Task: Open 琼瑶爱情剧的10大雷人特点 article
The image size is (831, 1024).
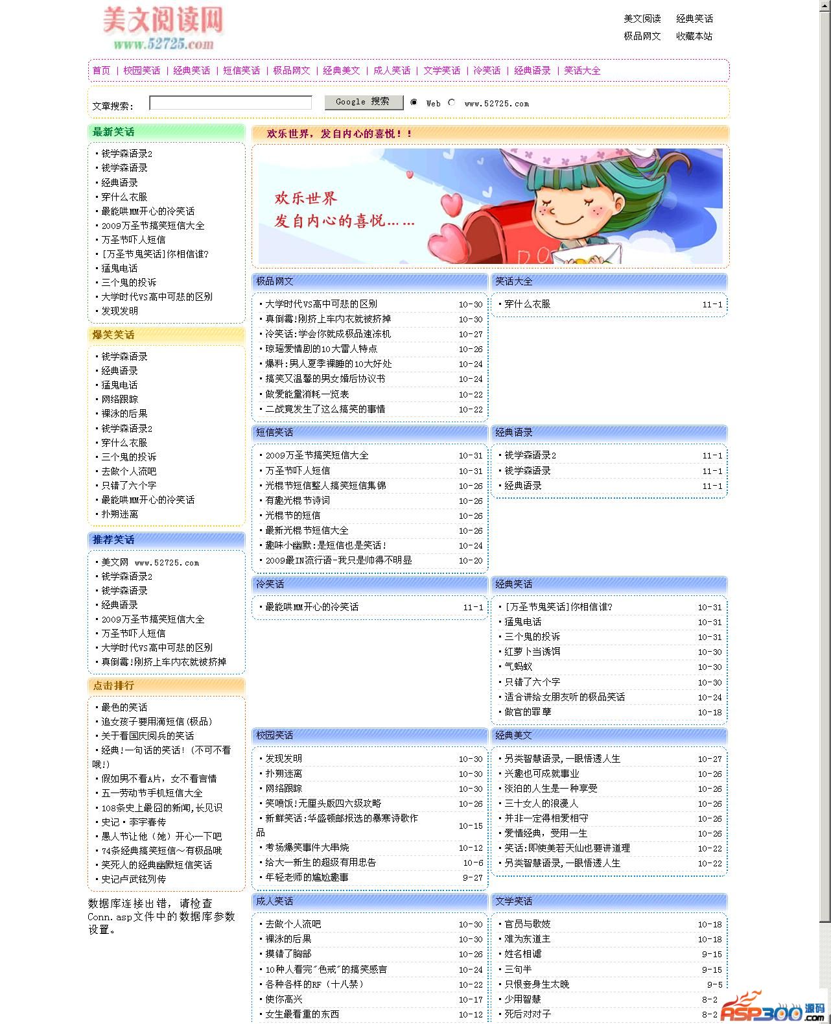Action: 321,349
